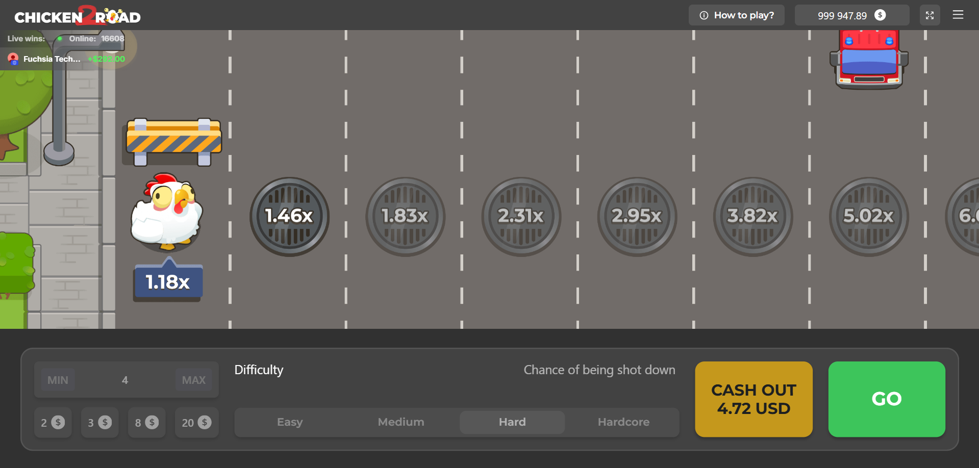
Task: Click the red fire truck
Action: 869,59
